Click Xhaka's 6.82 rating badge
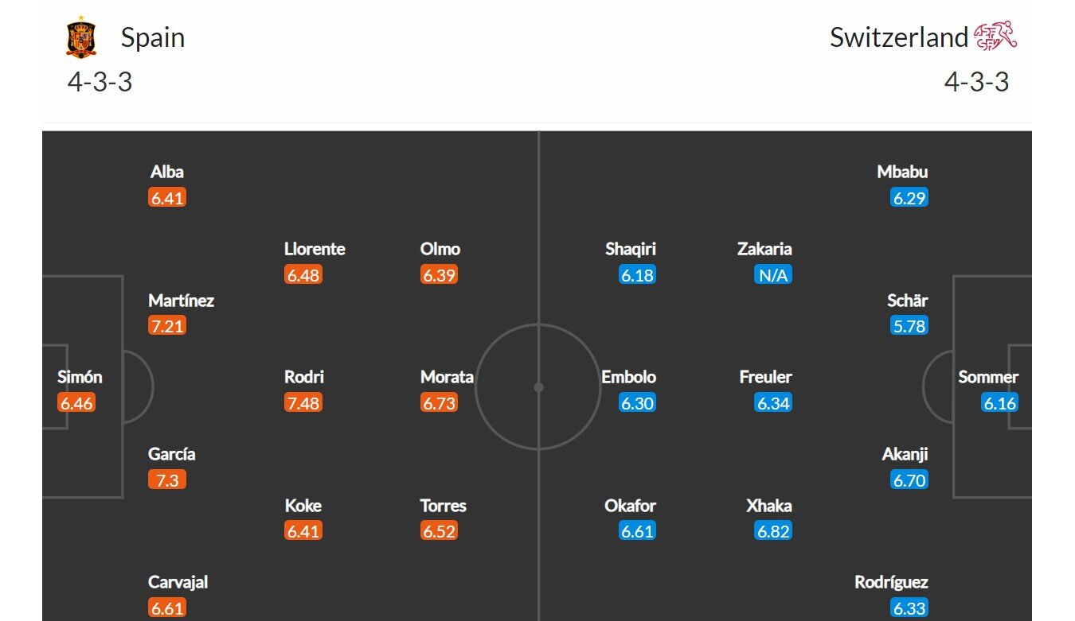The width and height of the screenshot is (1075, 621). coord(773,531)
